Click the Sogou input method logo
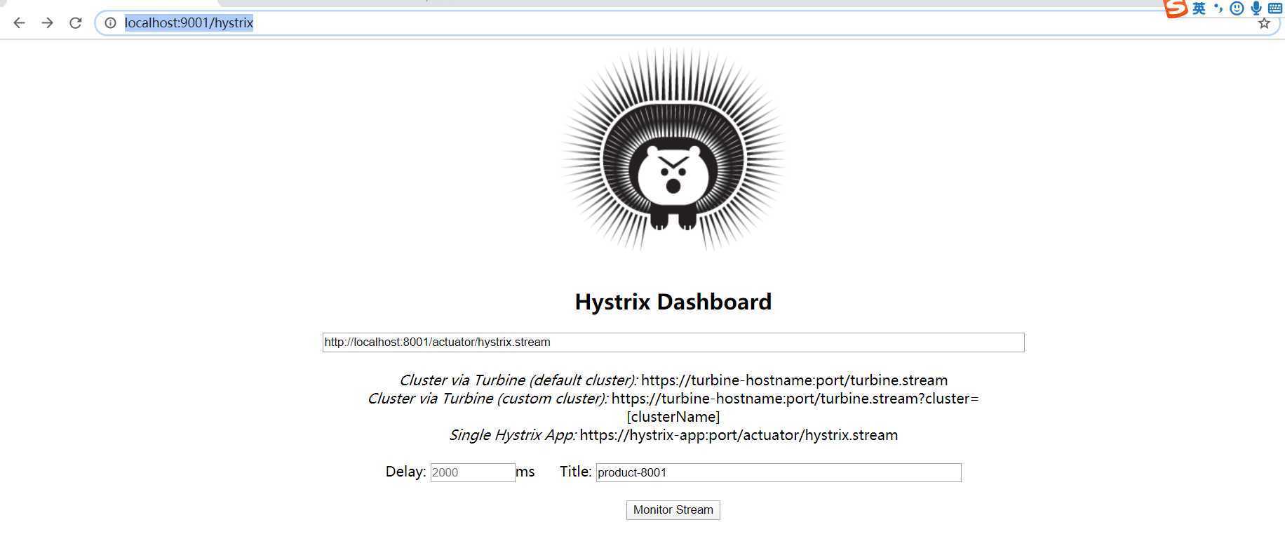 1176,8
